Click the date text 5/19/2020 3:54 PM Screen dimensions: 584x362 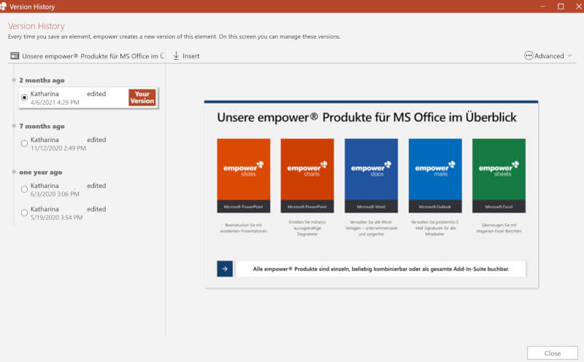point(57,218)
